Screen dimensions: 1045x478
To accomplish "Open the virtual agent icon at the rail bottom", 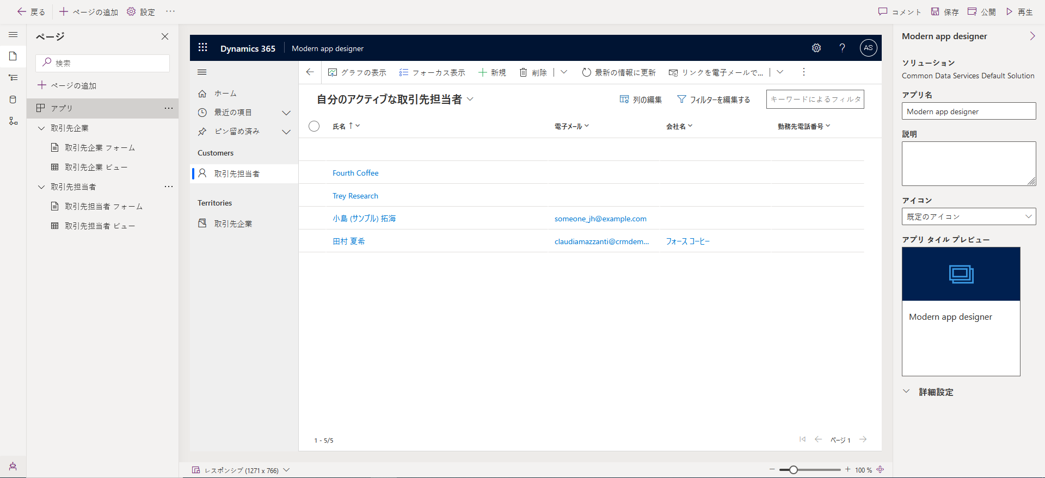I will [x=13, y=466].
